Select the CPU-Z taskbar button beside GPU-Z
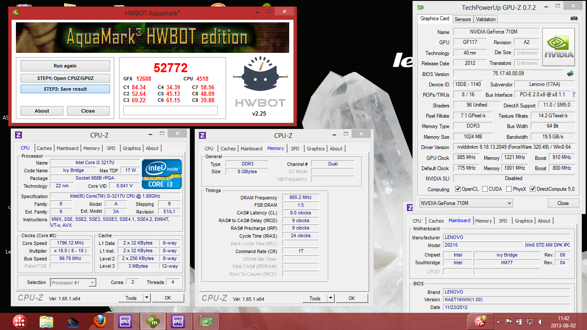 pyautogui.click(x=178, y=321)
